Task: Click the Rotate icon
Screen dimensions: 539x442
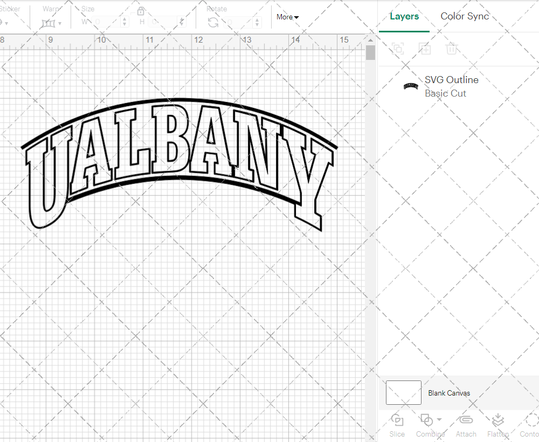Action: (x=213, y=22)
